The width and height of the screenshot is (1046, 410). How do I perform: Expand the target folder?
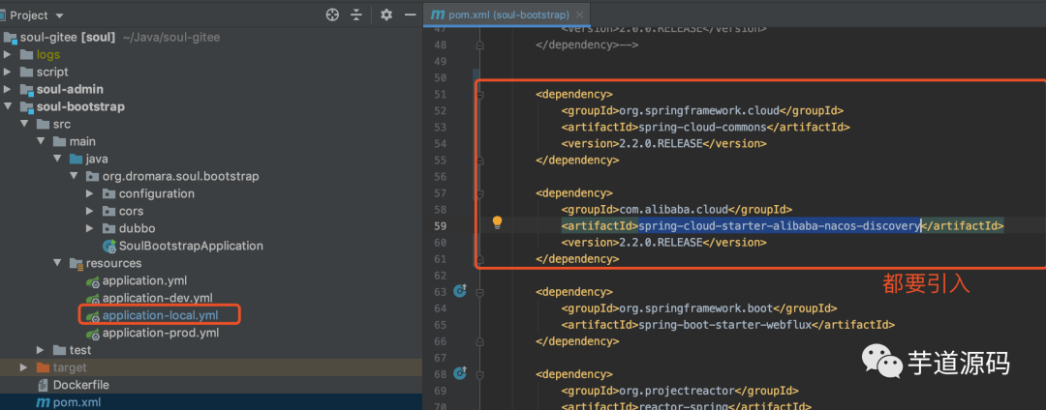[24, 367]
